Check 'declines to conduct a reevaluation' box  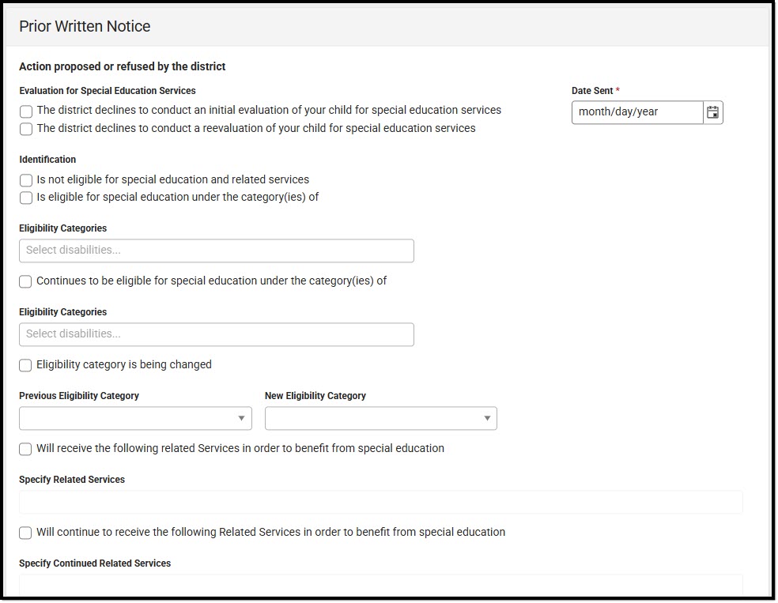[x=26, y=129]
